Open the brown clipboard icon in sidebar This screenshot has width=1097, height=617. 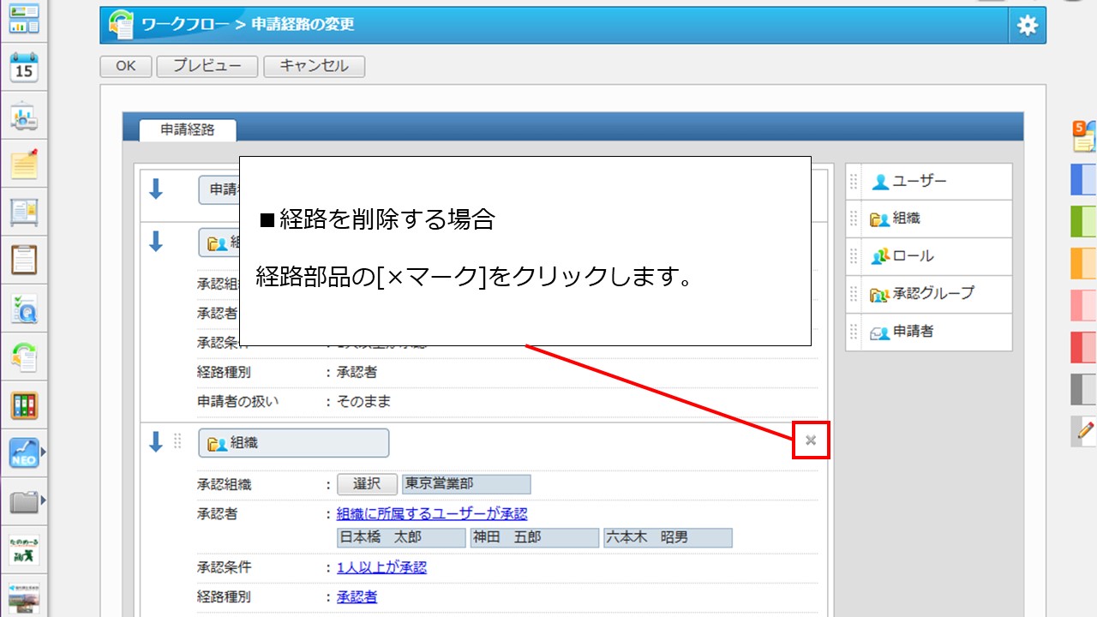tap(24, 259)
